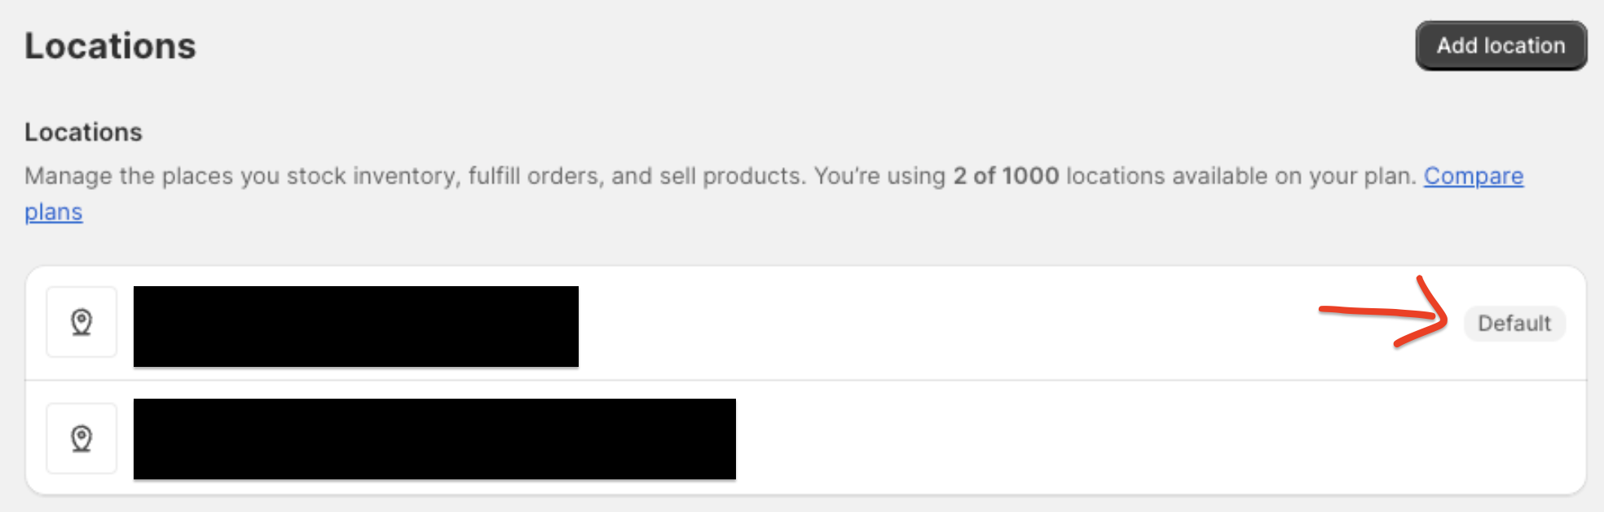Click the Add location button
The height and width of the screenshot is (512, 1604).
[x=1500, y=46]
